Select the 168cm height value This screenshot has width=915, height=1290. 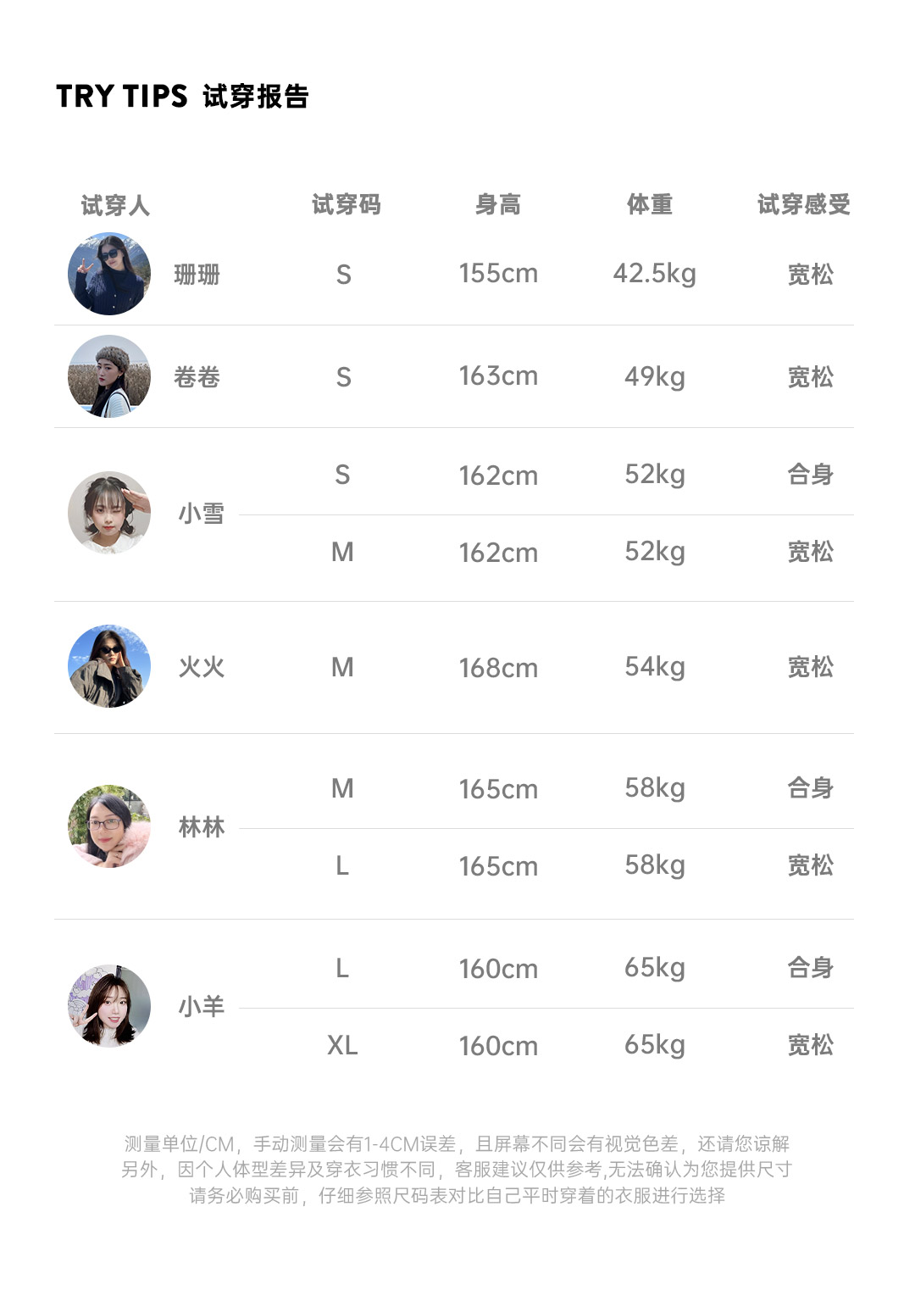(498, 668)
